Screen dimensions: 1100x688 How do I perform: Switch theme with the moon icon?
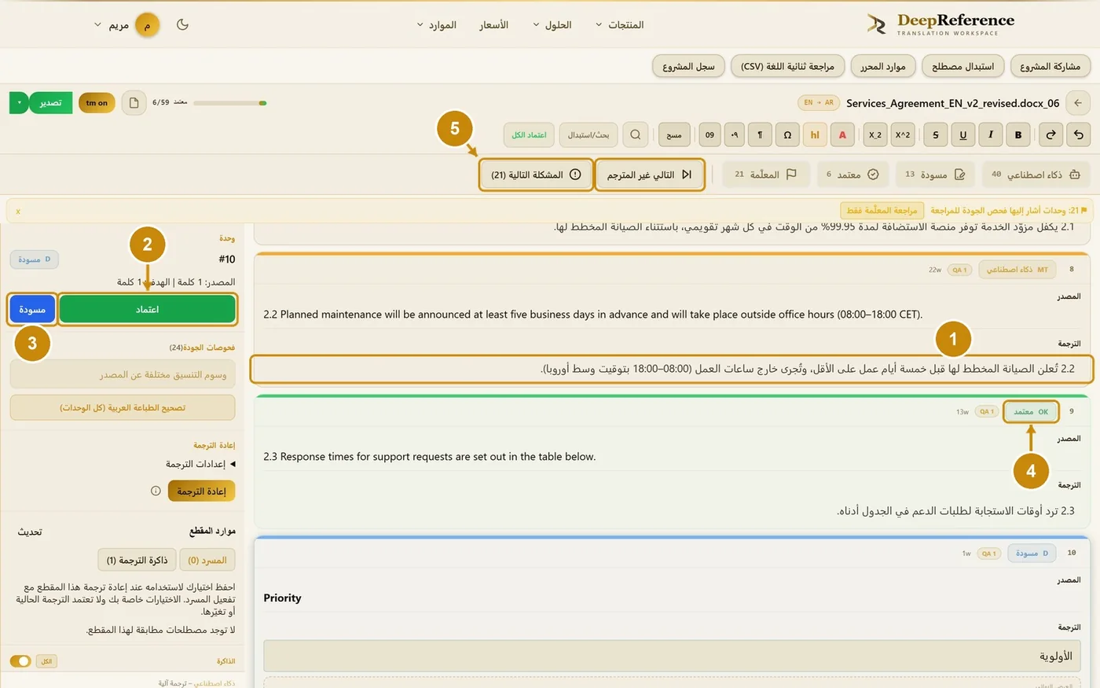click(182, 24)
